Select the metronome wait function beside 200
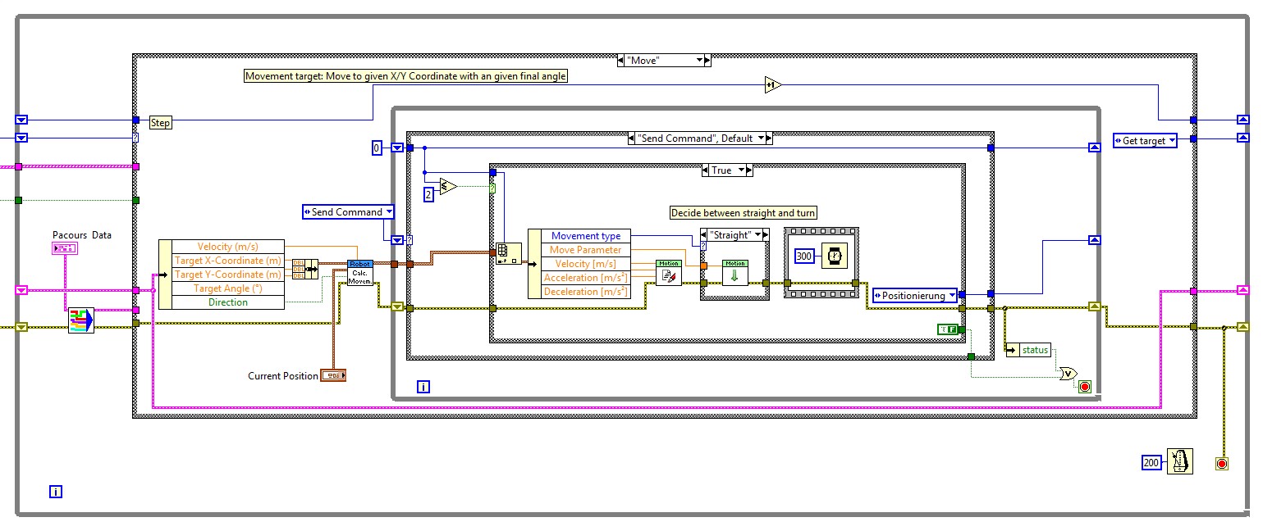Viewport: 1263px width, 531px height. 1179,461
